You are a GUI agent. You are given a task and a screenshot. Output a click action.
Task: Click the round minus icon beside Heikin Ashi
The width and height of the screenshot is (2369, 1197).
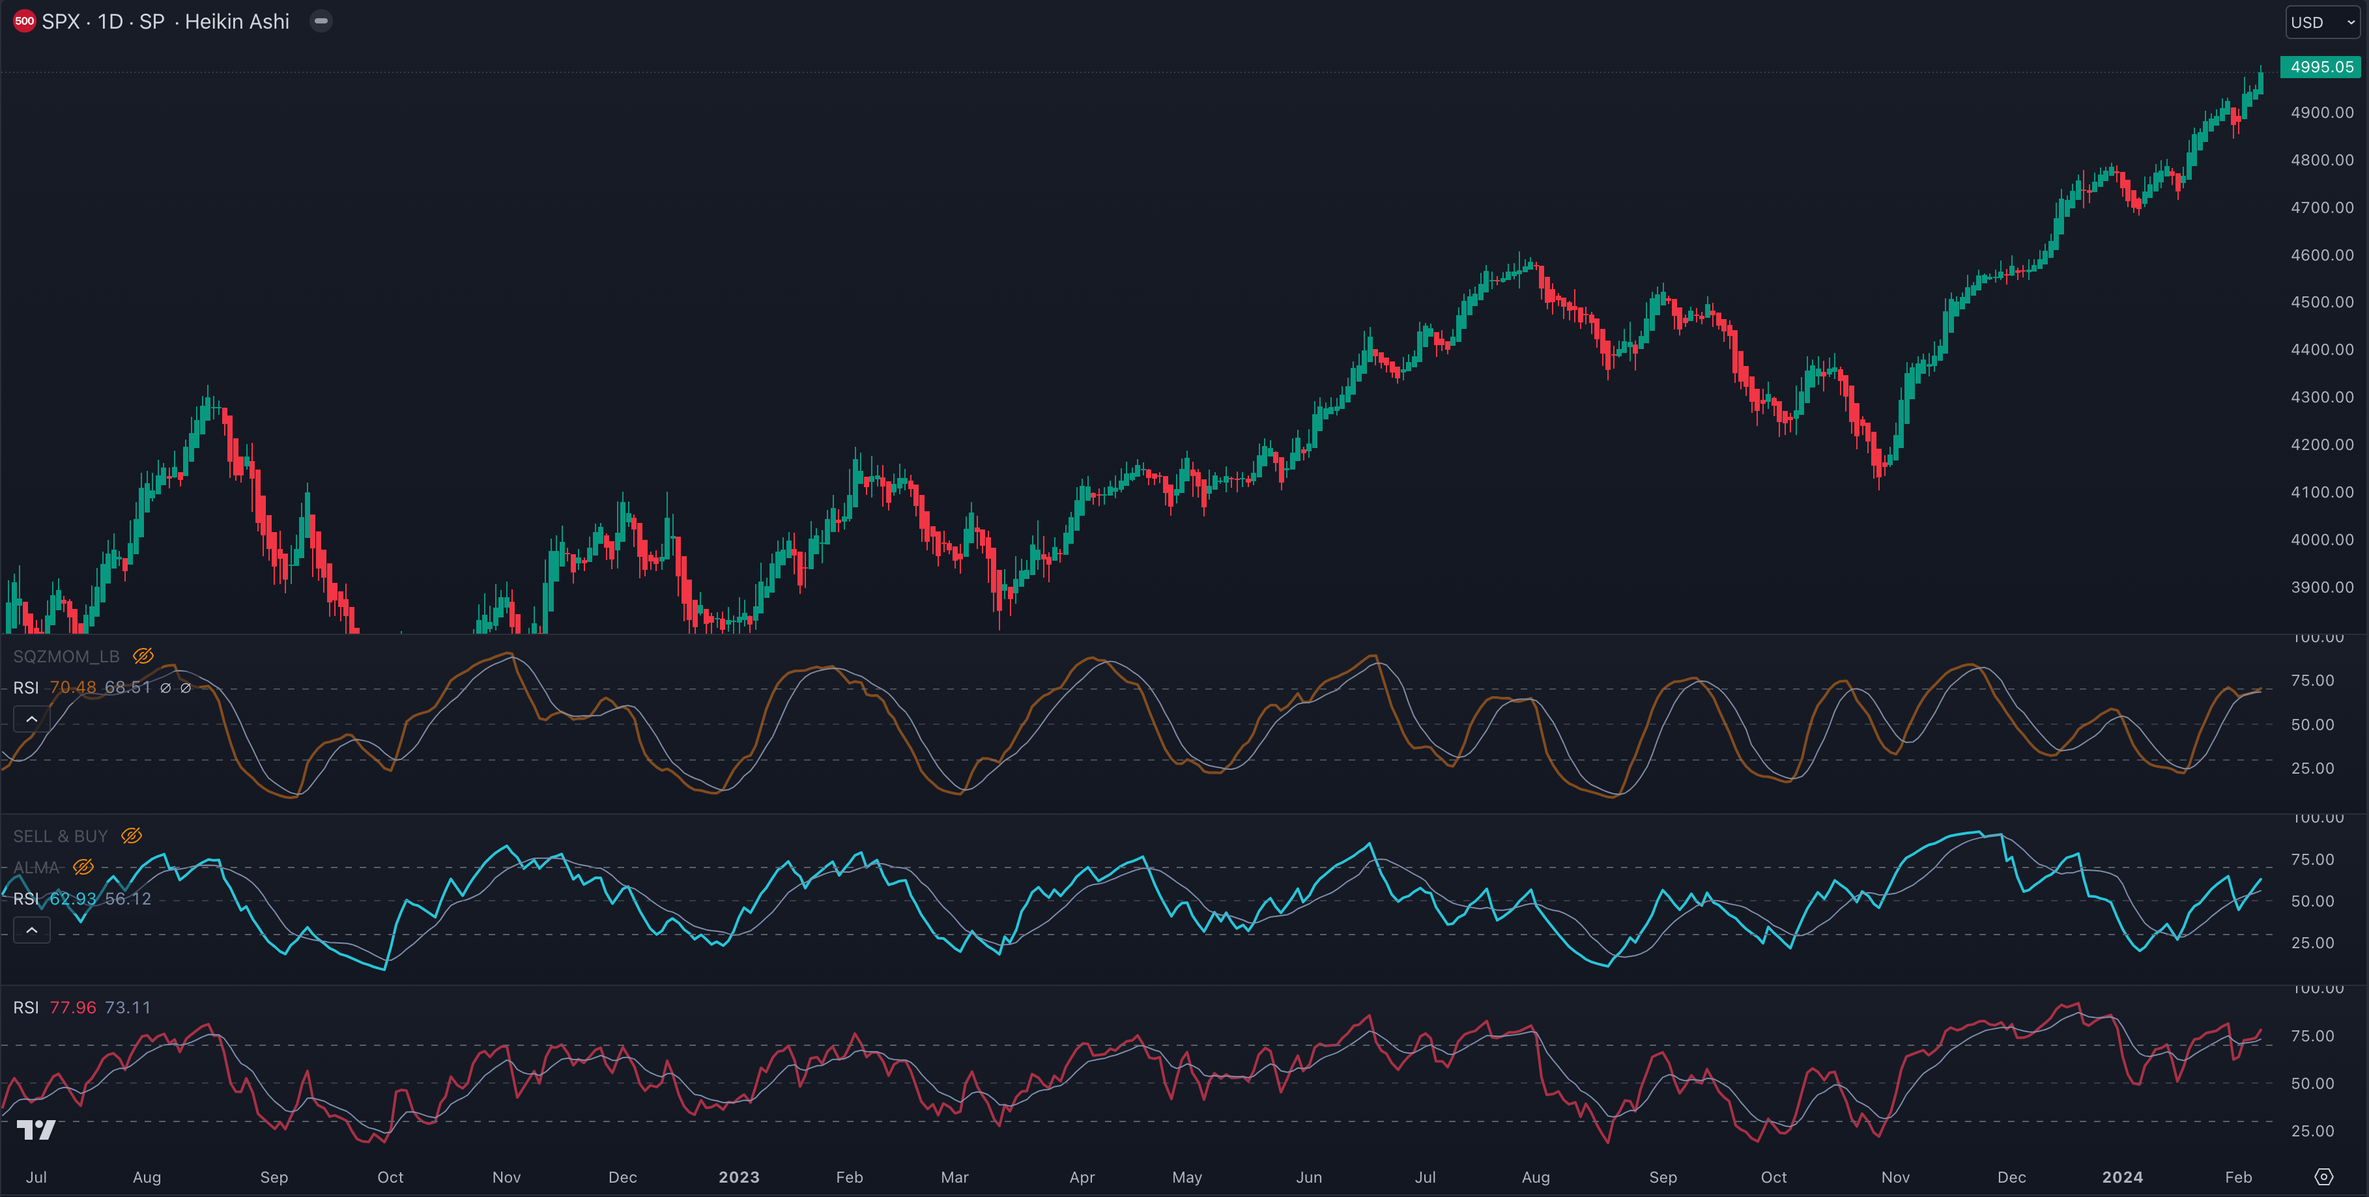click(321, 21)
